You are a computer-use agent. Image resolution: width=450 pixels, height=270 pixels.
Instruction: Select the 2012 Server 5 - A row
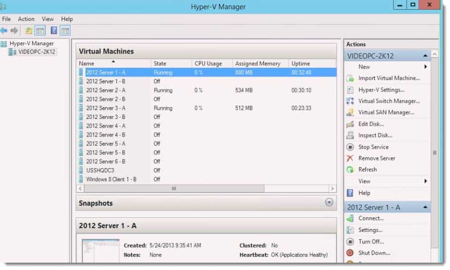click(206, 144)
